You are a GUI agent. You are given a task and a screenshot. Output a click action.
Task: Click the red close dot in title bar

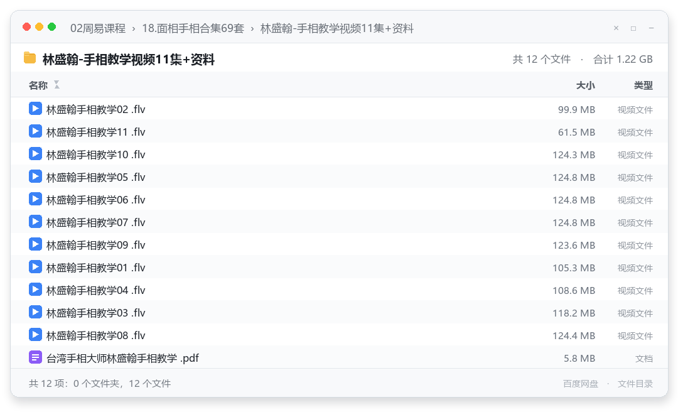[x=27, y=27]
